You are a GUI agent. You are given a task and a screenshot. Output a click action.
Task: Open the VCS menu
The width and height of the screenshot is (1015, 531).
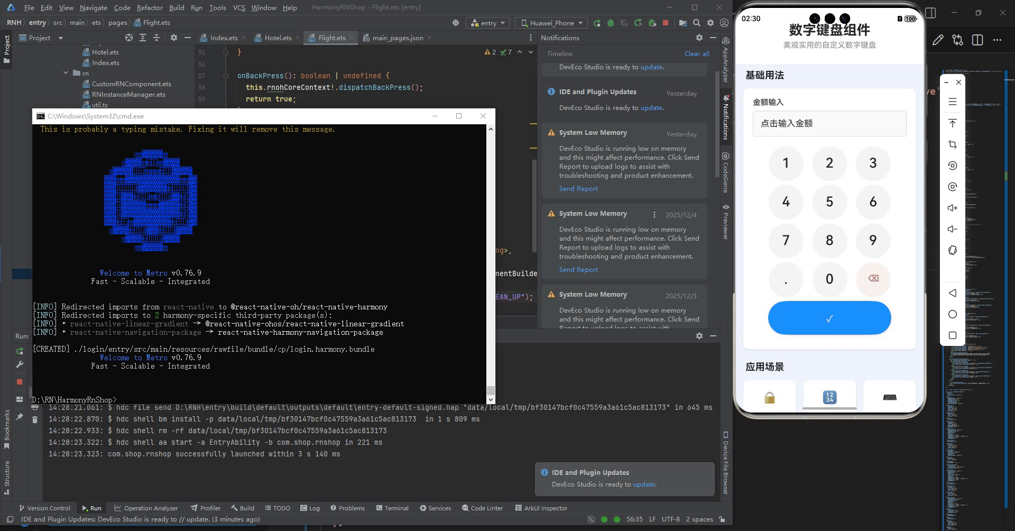pos(239,7)
